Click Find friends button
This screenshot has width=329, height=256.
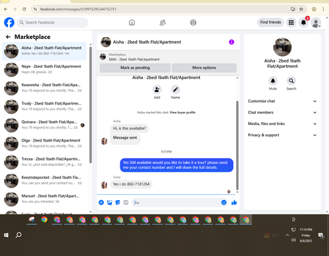click(270, 22)
